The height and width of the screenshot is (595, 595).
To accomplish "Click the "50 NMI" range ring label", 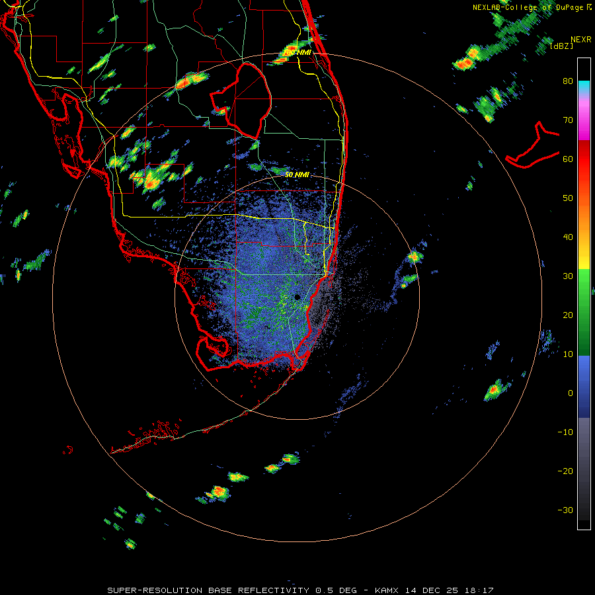I will click(297, 175).
